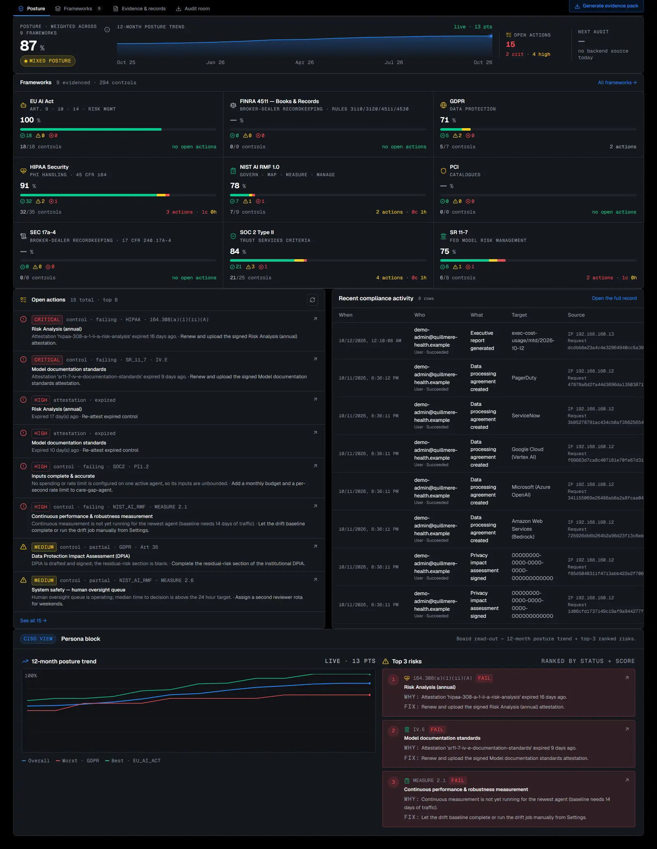657x849 pixels.
Task: Open the Frameworks tab
Action: click(x=78, y=9)
